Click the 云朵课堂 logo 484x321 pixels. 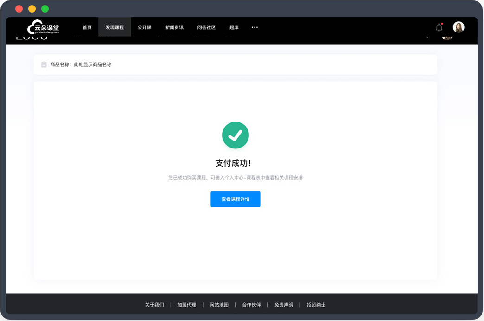pos(43,27)
